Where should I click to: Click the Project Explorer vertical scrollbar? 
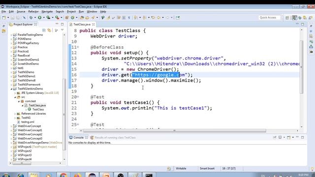(64, 115)
